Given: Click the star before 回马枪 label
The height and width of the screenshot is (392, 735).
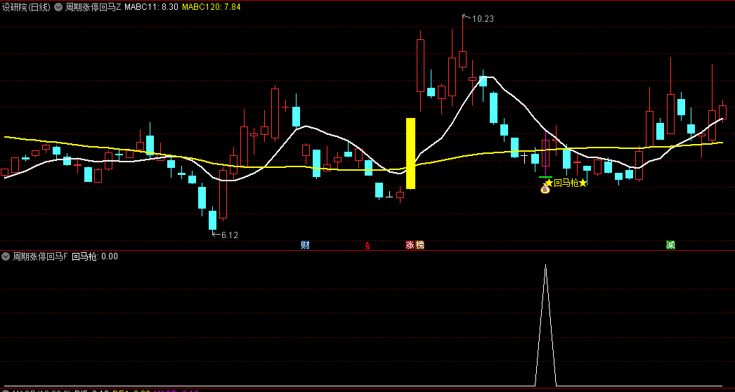Looking at the screenshot, I should [549, 183].
